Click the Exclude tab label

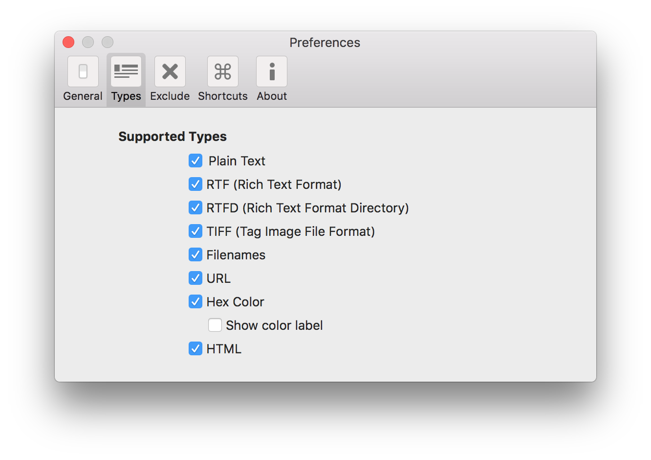170,96
